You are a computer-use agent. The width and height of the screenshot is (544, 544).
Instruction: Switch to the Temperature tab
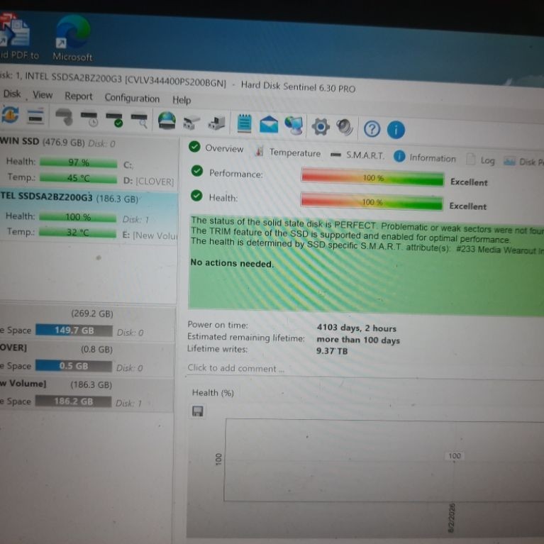pyautogui.click(x=288, y=152)
